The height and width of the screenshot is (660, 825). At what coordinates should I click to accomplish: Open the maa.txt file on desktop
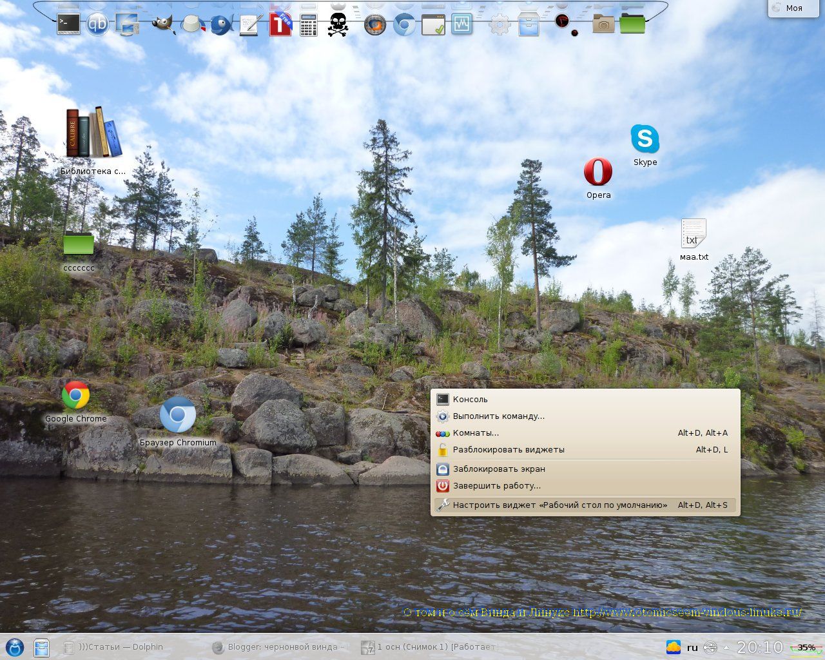[x=694, y=240]
